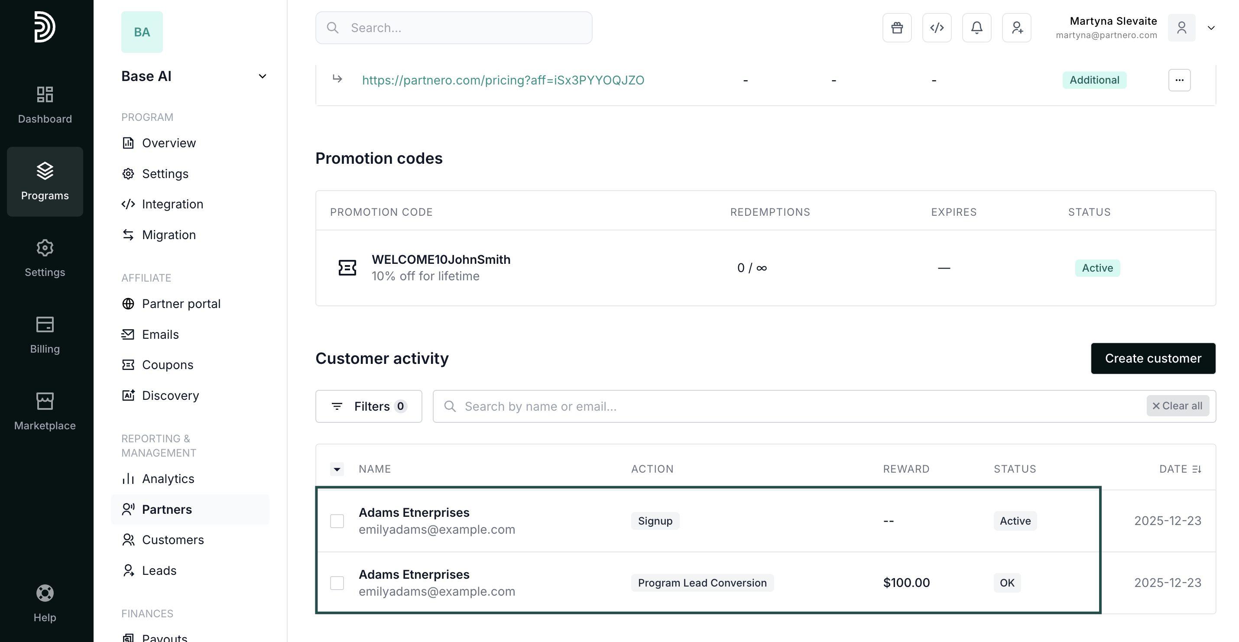Click the add user icon in header
Image resolution: width=1239 pixels, height=642 pixels.
1016,28
